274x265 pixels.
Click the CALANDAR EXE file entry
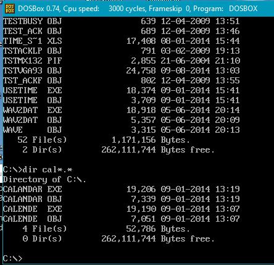click(x=121, y=189)
